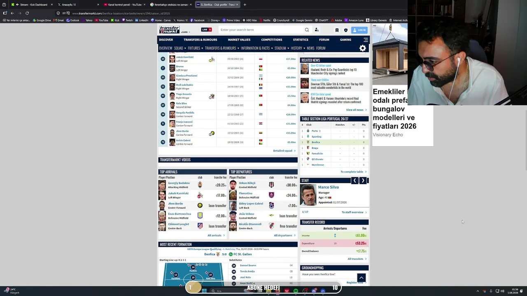Click Atlético Madrid crest in Lenglet row
The image size is (527, 296).
tap(200, 226)
